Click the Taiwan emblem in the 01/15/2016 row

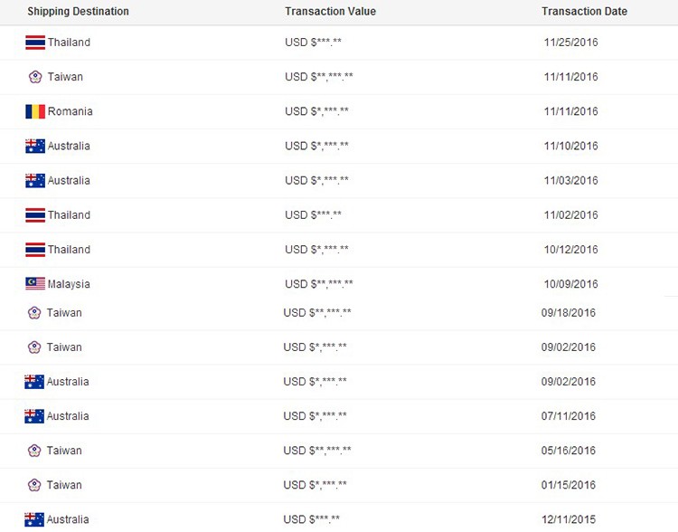click(x=34, y=485)
